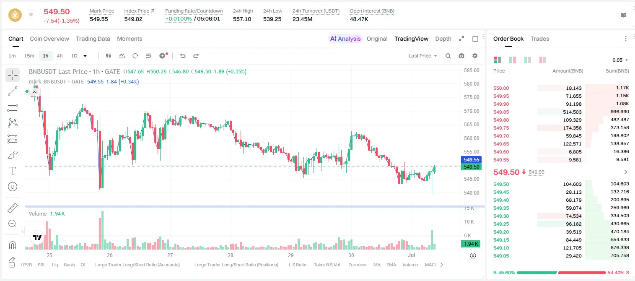Open chart settings gear icon
Screen dimensions: 635x281
(475, 56)
